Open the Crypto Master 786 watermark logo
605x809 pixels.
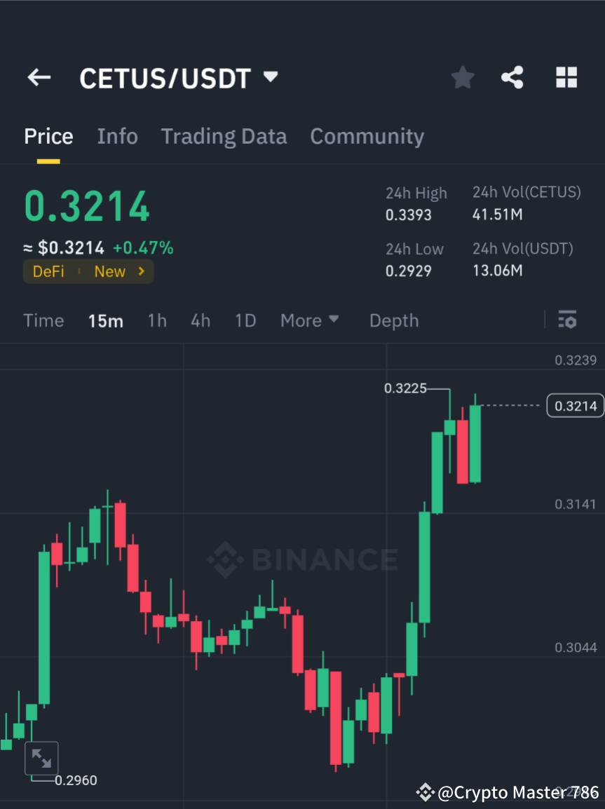point(424,792)
